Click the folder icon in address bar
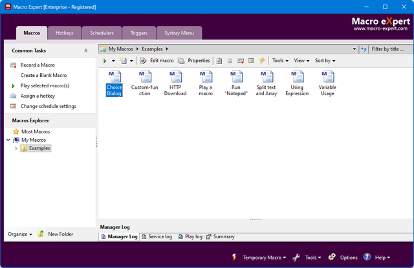The height and width of the screenshot is (268, 414). click(103, 49)
